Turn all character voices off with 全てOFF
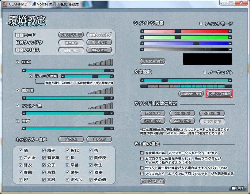The height and width of the screenshot is (194, 250). pyautogui.click(x=99, y=139)
